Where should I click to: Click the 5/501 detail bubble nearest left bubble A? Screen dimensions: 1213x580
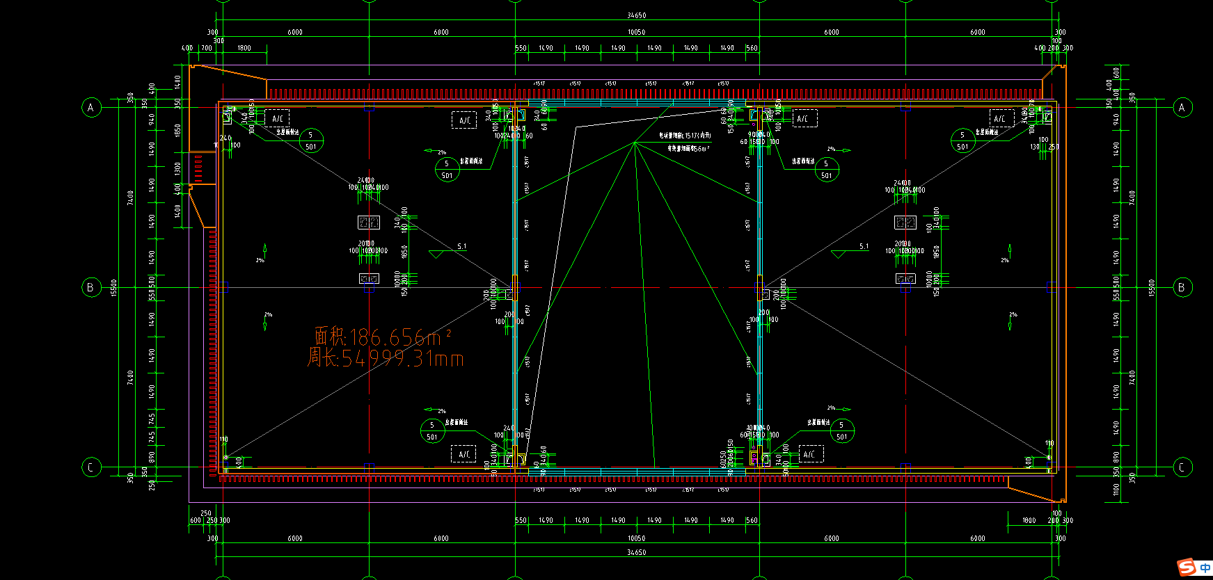click(310, 140)
